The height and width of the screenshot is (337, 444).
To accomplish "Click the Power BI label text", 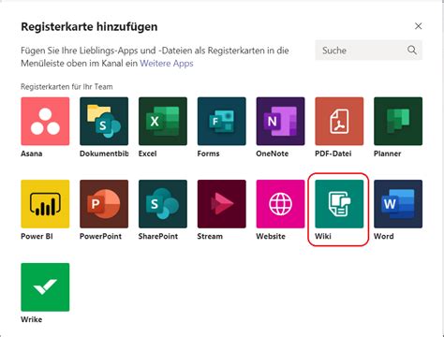I will click(37, 236).
